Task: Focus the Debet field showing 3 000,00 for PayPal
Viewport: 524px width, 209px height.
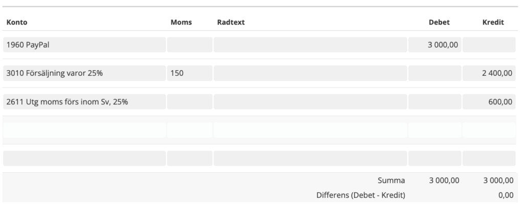Action: click(x=434, y=45)
